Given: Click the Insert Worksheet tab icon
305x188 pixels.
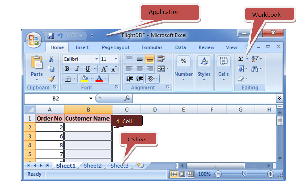Looking at the screenshot, I should (141, 166).
